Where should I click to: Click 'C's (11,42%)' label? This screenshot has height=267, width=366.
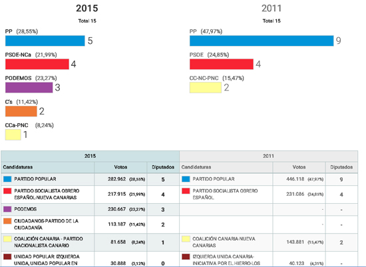coord(21,102)
